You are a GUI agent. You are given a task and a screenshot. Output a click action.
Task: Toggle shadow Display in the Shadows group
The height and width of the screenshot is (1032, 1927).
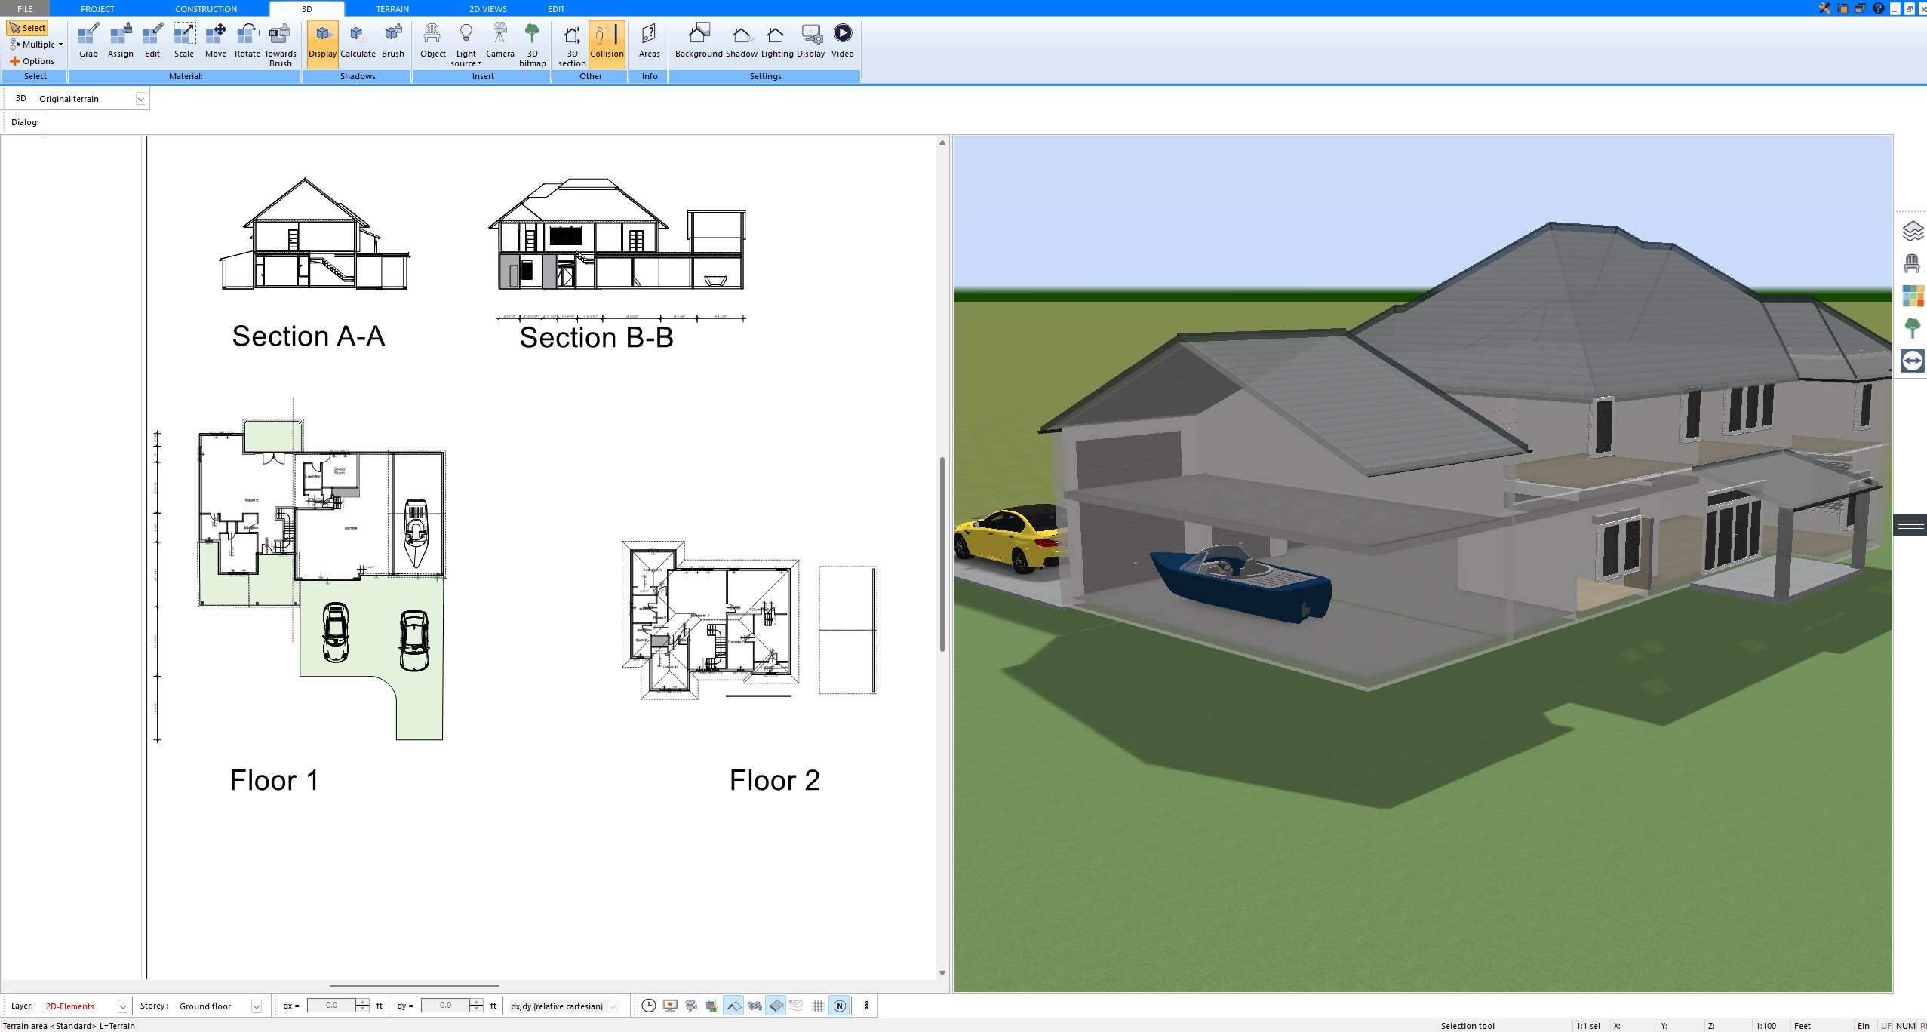(322, 41)
